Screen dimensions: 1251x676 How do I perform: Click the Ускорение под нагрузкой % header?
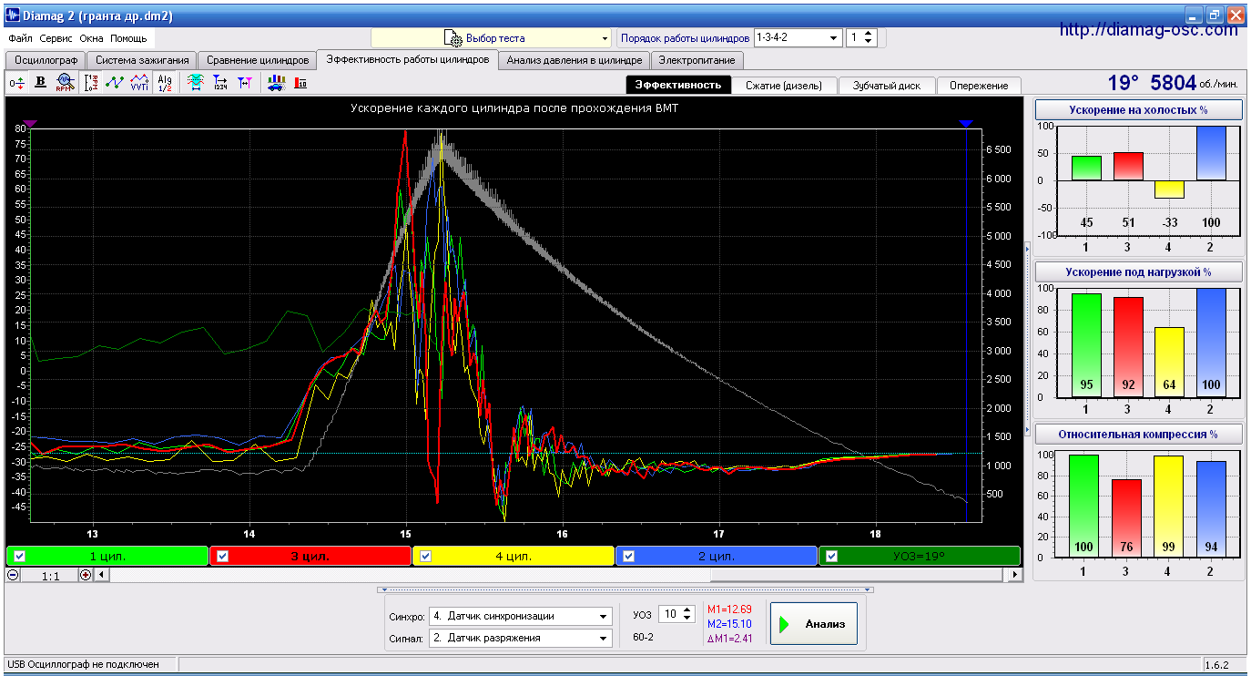(1138, 272)
